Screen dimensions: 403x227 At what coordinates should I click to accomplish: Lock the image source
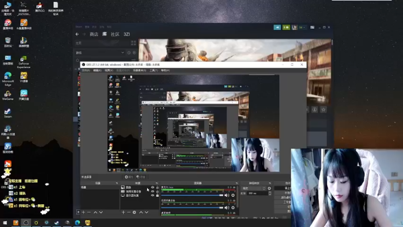(x=157, y=187)
